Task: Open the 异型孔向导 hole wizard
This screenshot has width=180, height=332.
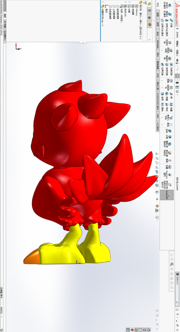Action: point(169,51)
